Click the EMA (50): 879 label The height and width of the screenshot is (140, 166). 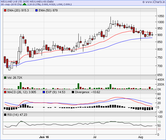48,11
